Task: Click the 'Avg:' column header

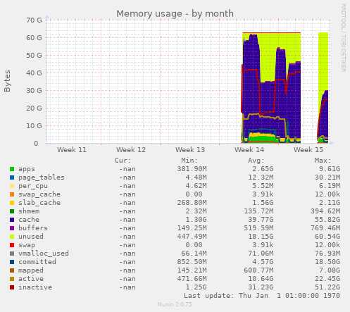Action: pos(256,161)
